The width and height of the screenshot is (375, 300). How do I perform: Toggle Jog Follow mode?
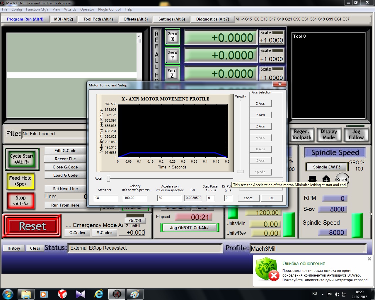356,134
